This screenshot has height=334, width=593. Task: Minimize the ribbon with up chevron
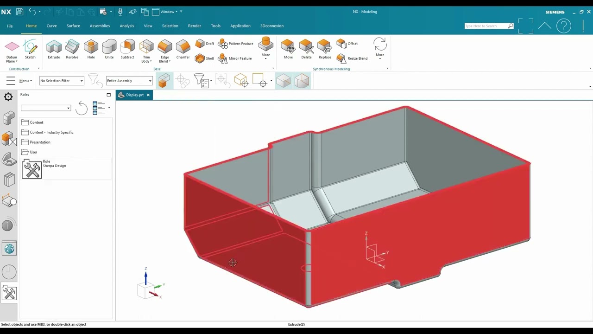coord(545,26)
